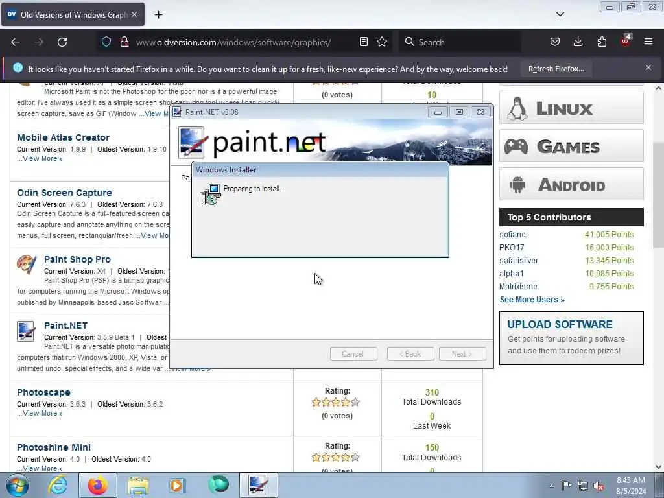The width and height of the screenshot is (664, 498).
Task: Click the Photoshine Mini star rating
Action: coord(336,457)
